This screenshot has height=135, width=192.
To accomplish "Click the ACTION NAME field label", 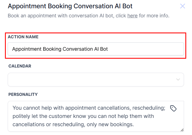I will pyautogui.click(x=23, y=37).
